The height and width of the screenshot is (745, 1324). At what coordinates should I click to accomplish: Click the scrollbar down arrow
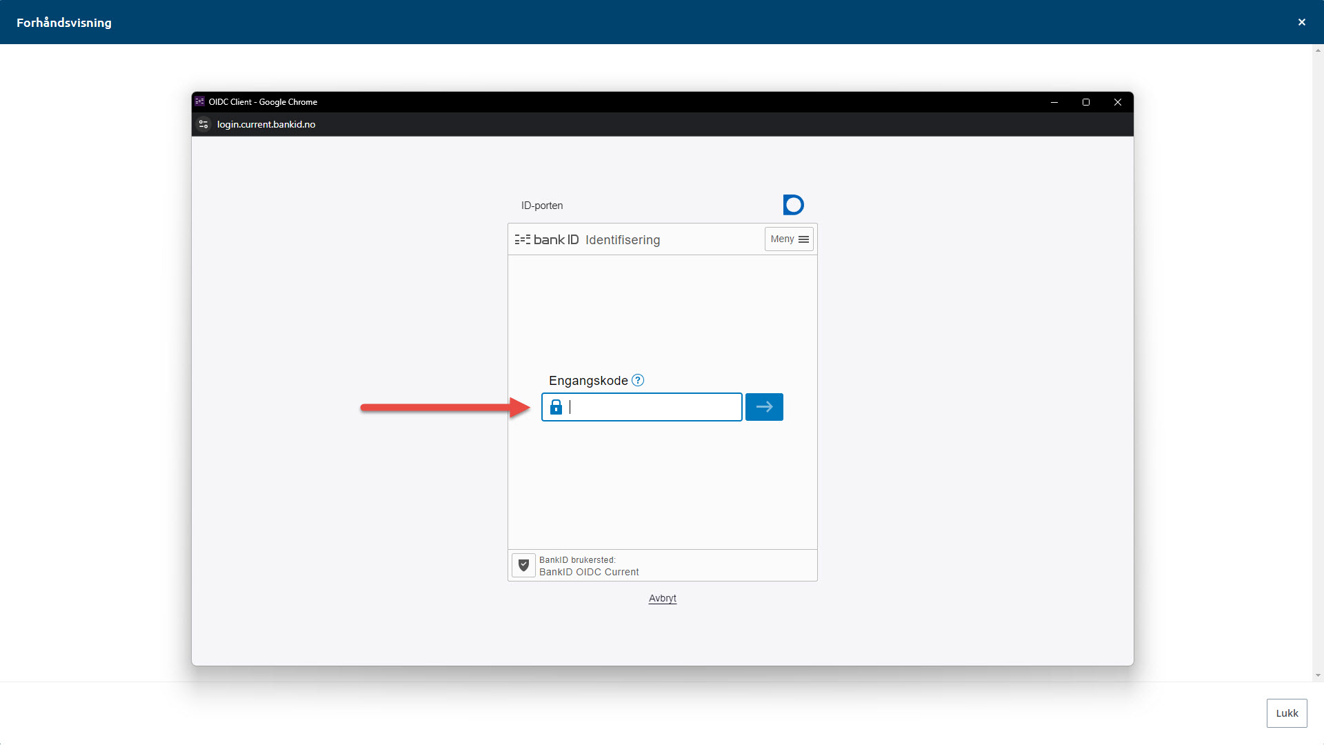[x=1318, y=675]
